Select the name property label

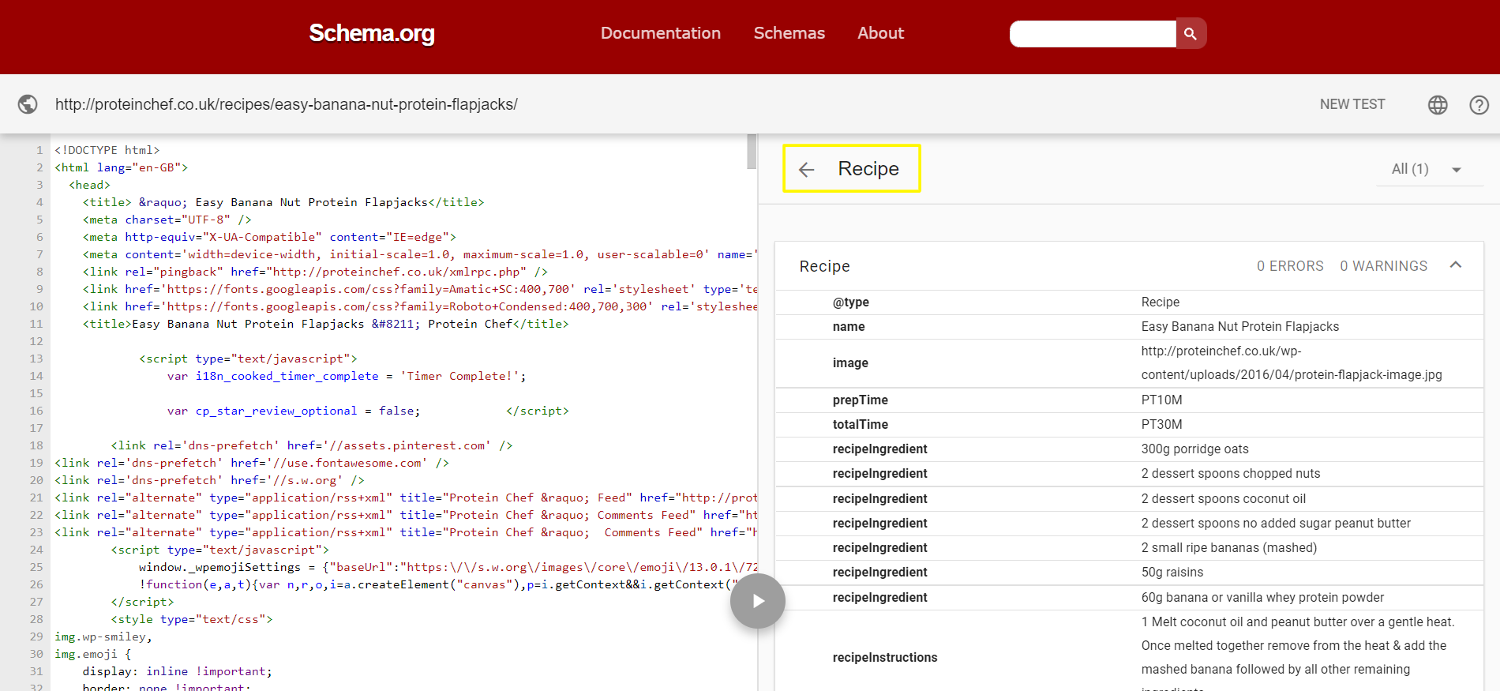point(849,327)
